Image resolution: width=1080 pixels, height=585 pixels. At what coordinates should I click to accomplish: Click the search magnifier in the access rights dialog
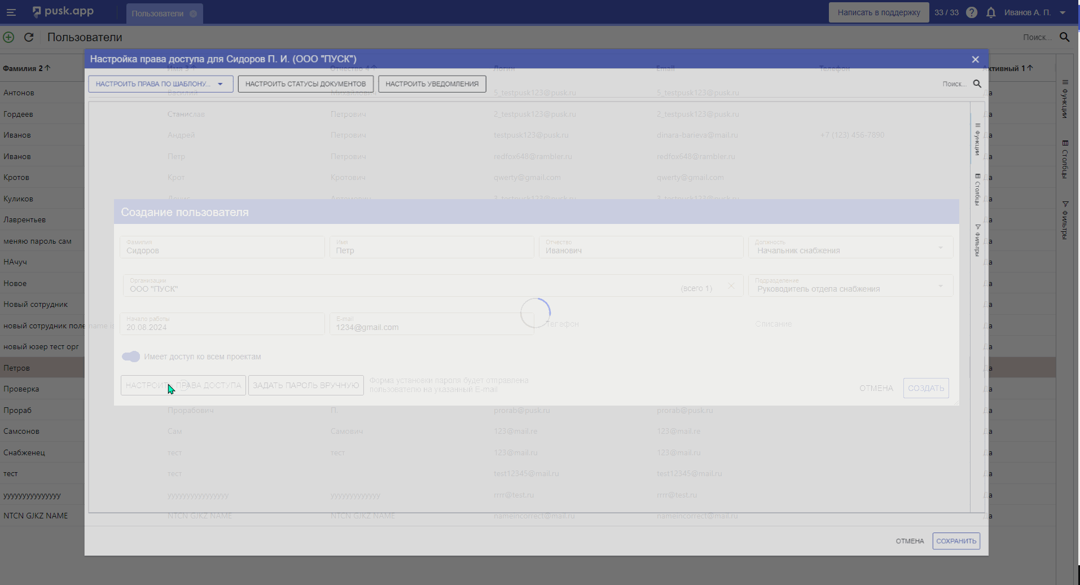click(x=977, y=83)
